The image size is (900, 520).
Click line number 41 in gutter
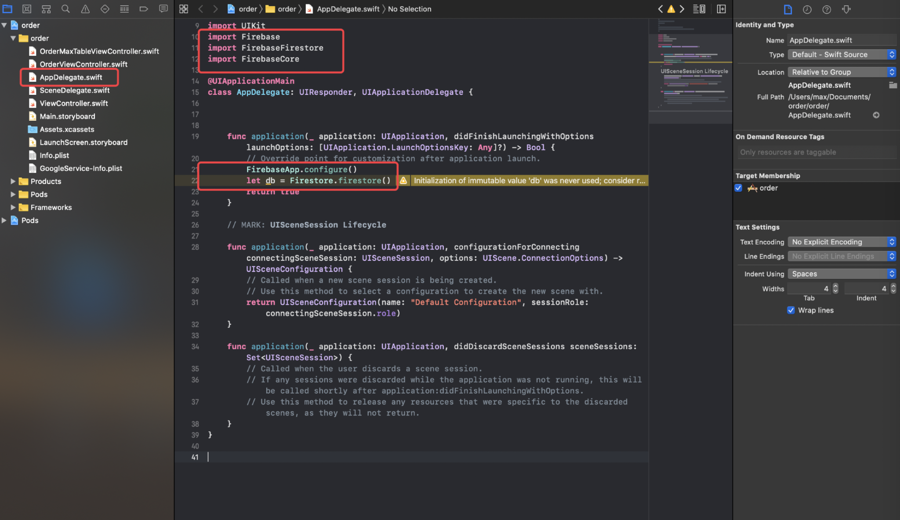(x=195, y=457)
